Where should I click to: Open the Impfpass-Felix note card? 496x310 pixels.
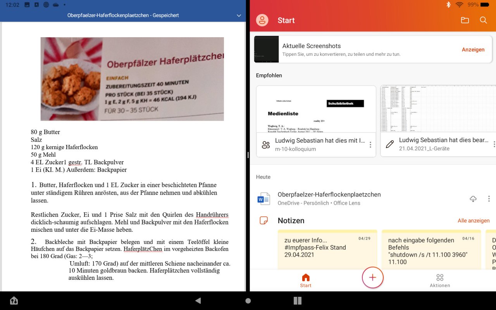(327, 250)
